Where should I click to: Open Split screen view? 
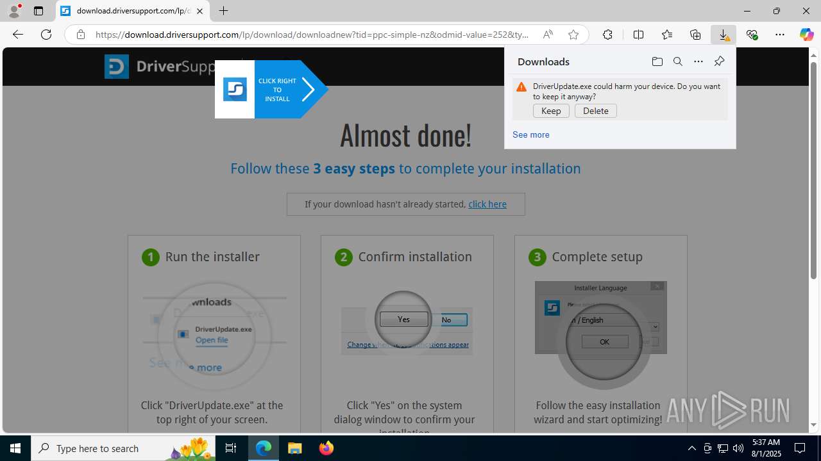pyautogui.click(x=638, y=35)
